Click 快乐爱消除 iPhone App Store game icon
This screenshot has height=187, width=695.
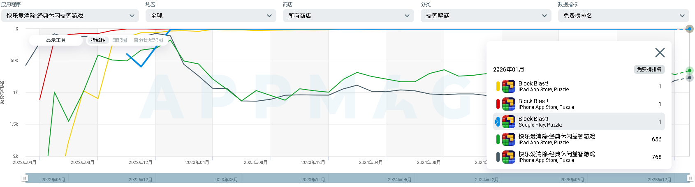[509, 157]
